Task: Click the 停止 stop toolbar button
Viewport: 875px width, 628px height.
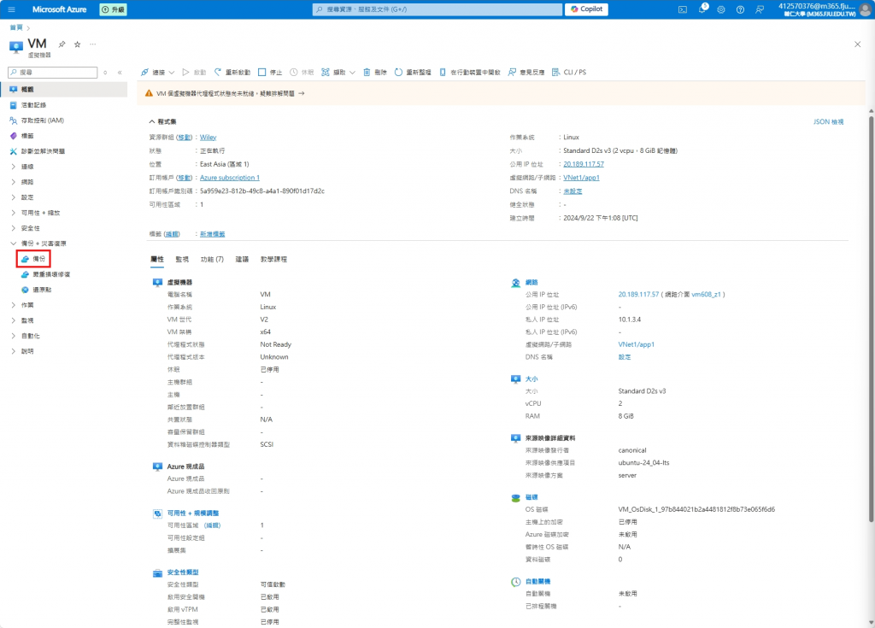Action: coord(270,72)
